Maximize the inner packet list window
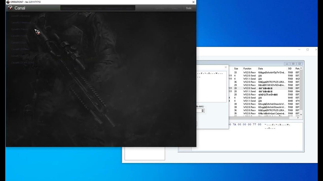Image resolution: width=323 pixels, height=181 pixels. (293, 64)
